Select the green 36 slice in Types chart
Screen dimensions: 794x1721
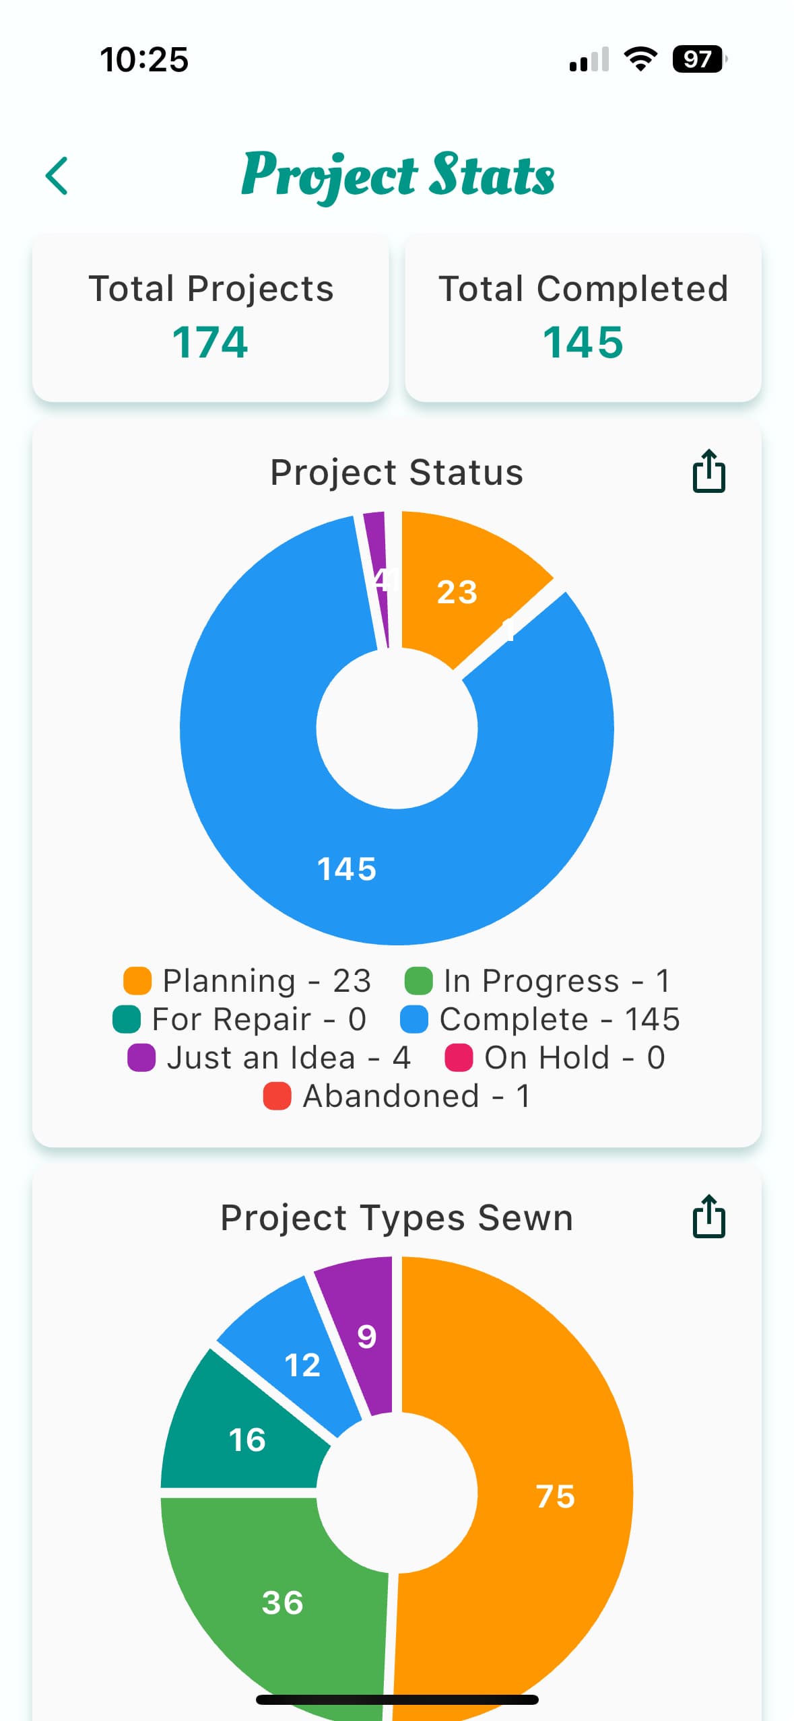coord(283,1602)
